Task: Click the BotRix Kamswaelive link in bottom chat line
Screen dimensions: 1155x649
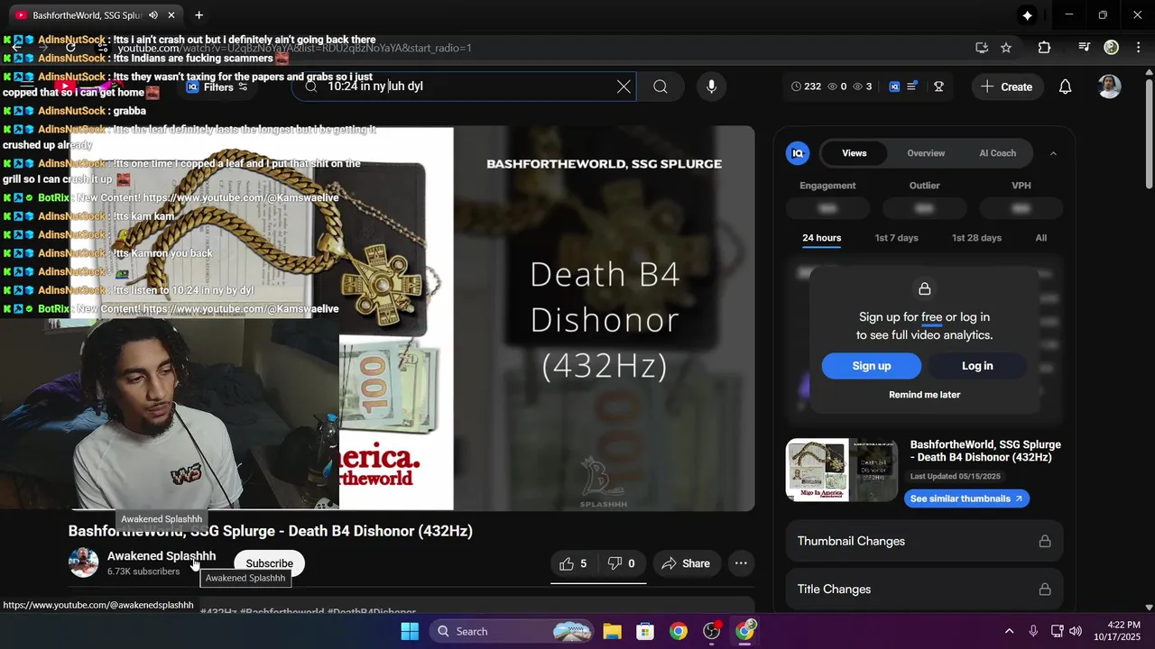Action: 241,309
